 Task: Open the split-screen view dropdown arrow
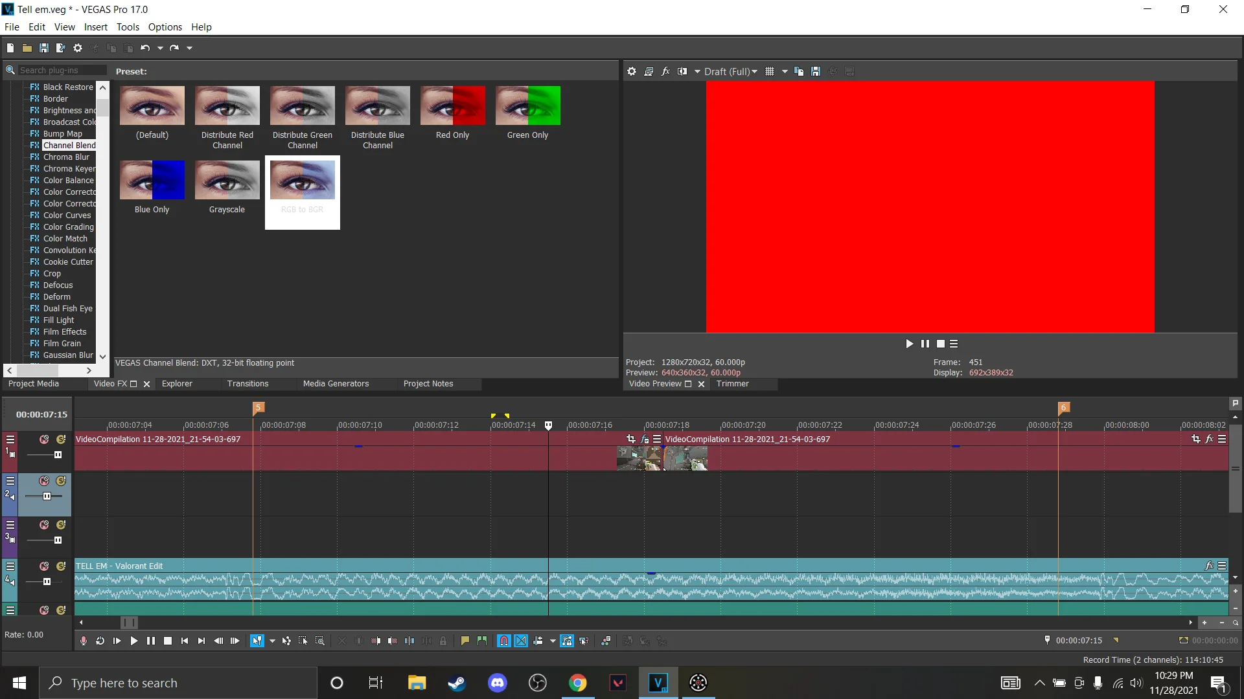coord(697,71)
